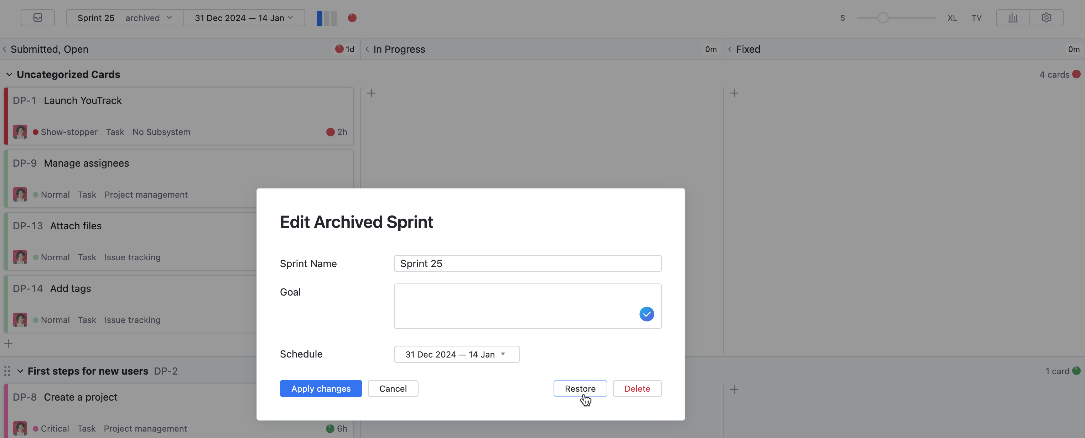Open the Sprint 25 archived dropdown

(125, 18)
